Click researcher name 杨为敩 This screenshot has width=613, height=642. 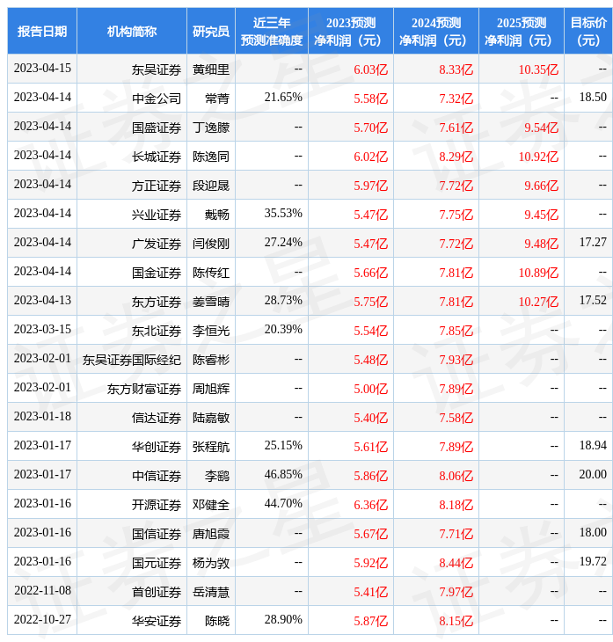pos(211,564)
